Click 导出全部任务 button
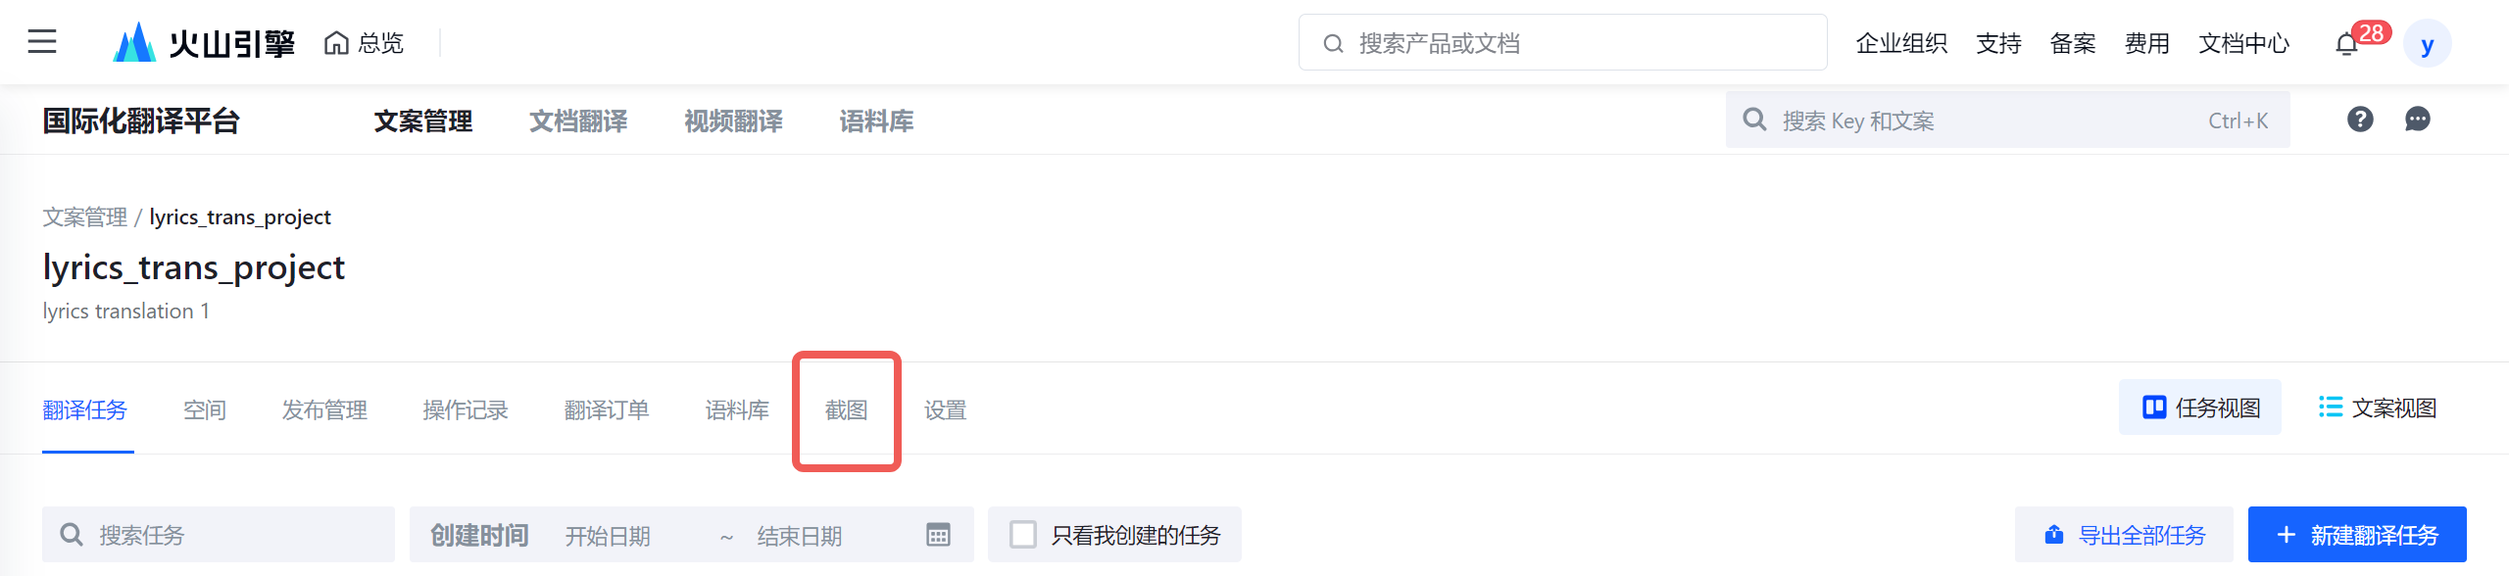Image resolution: width=2509 pixels, height=576 pixels. click(2124, 535)
